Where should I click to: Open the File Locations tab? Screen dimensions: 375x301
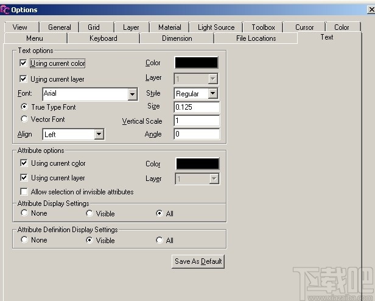[x=256, y=38]
